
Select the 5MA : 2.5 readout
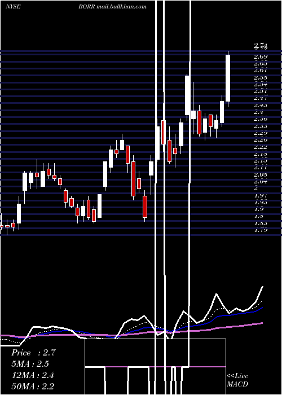pyautogui.click(x=30, y=364)
